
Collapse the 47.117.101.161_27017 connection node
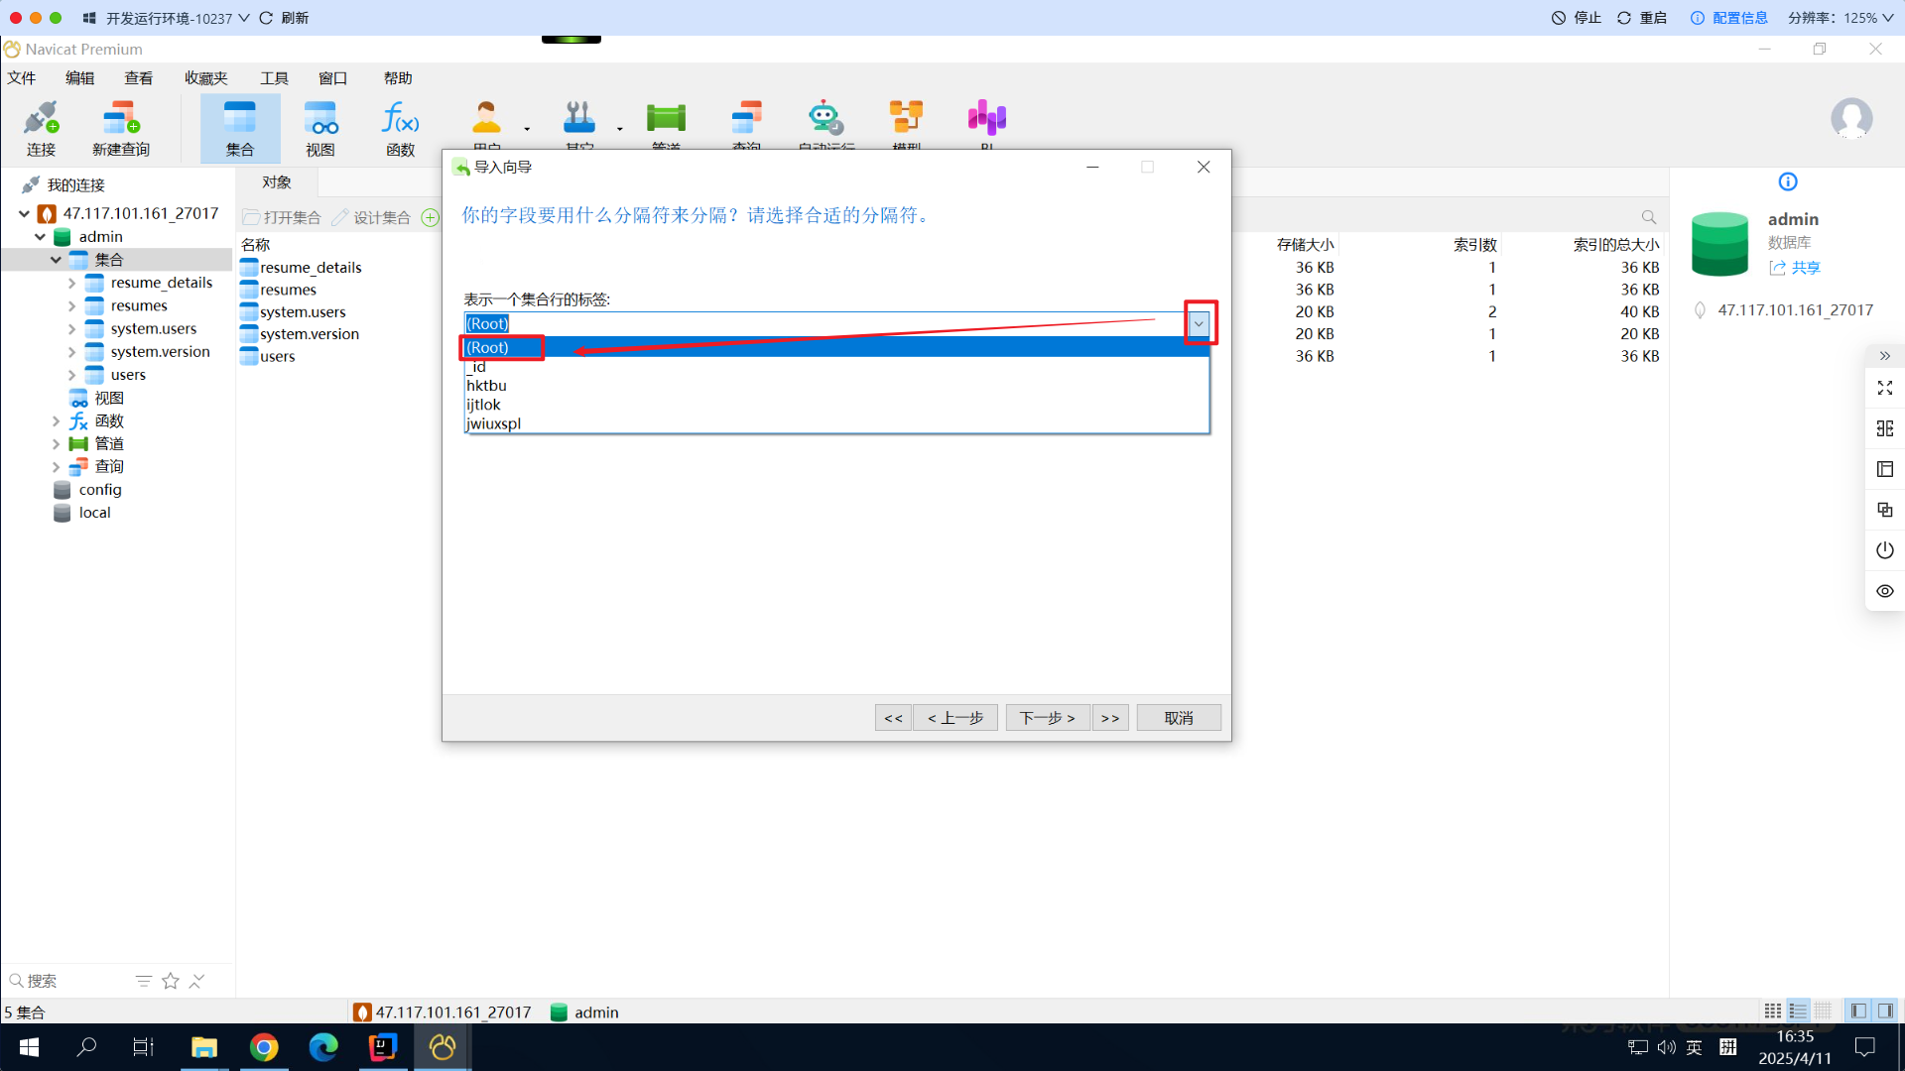click(24, 213)
